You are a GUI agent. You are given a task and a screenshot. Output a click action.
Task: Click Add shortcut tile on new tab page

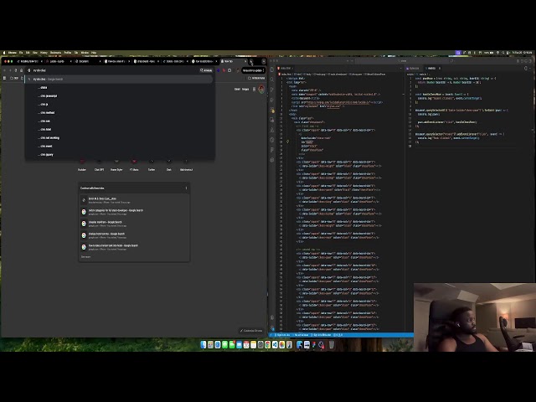186,164
